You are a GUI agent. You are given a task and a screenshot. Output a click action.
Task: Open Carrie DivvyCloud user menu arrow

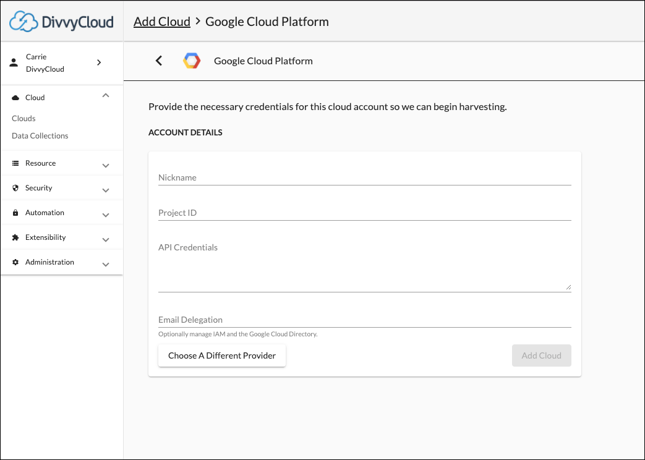(x=99, y=62)
